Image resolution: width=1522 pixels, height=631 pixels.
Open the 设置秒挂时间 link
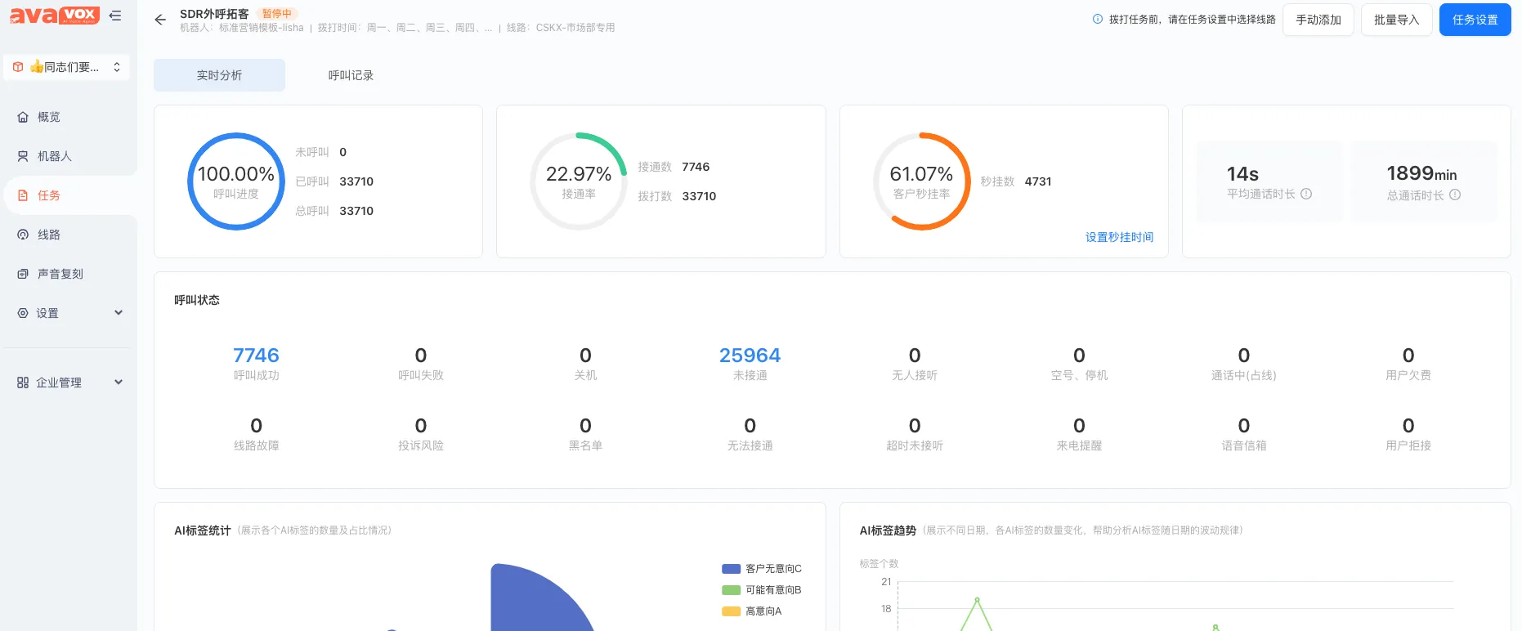(1119, 237)
